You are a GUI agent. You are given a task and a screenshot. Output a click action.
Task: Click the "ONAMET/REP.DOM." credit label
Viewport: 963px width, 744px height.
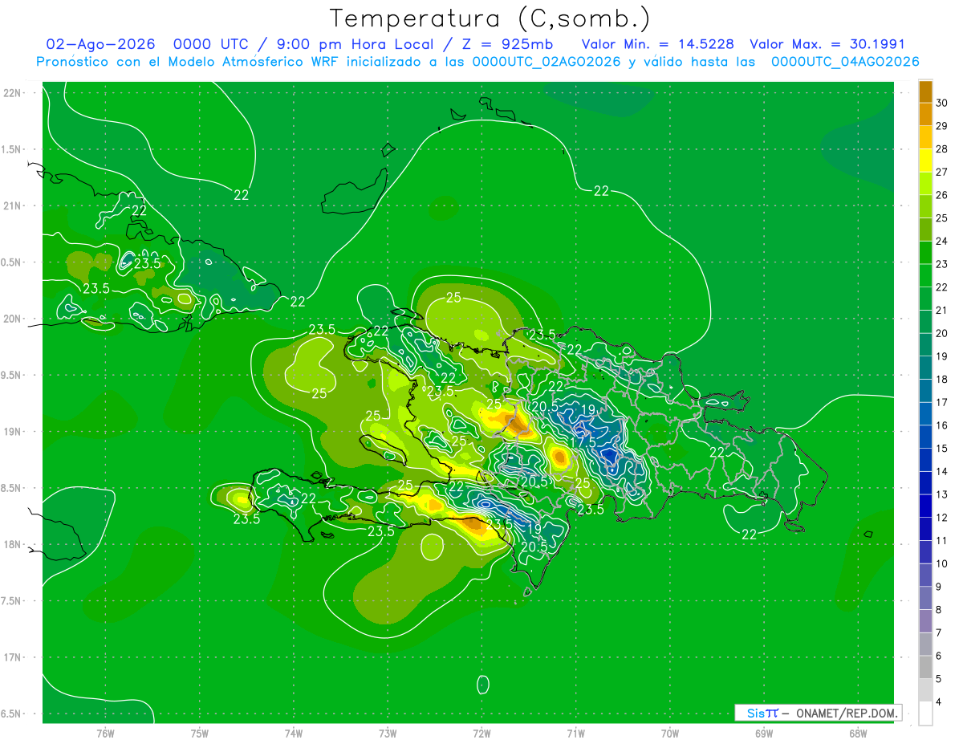(847, 713)
